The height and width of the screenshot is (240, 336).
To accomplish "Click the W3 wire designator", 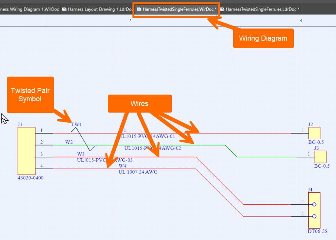I will (81, 154).
